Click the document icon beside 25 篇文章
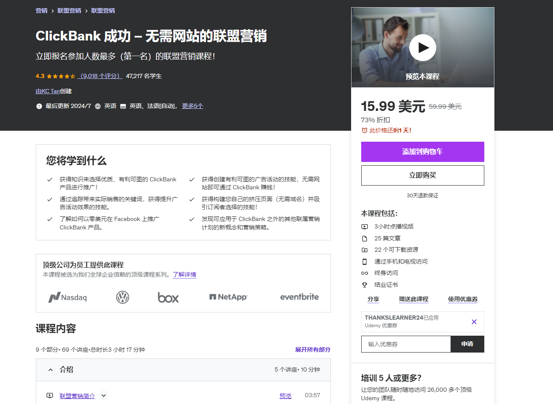 coord(365,239)
